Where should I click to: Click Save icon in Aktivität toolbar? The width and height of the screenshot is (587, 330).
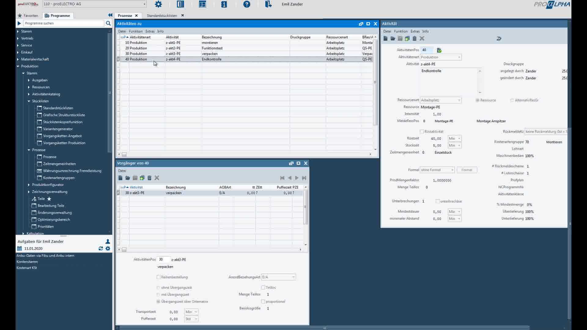(x=400, y=38)
